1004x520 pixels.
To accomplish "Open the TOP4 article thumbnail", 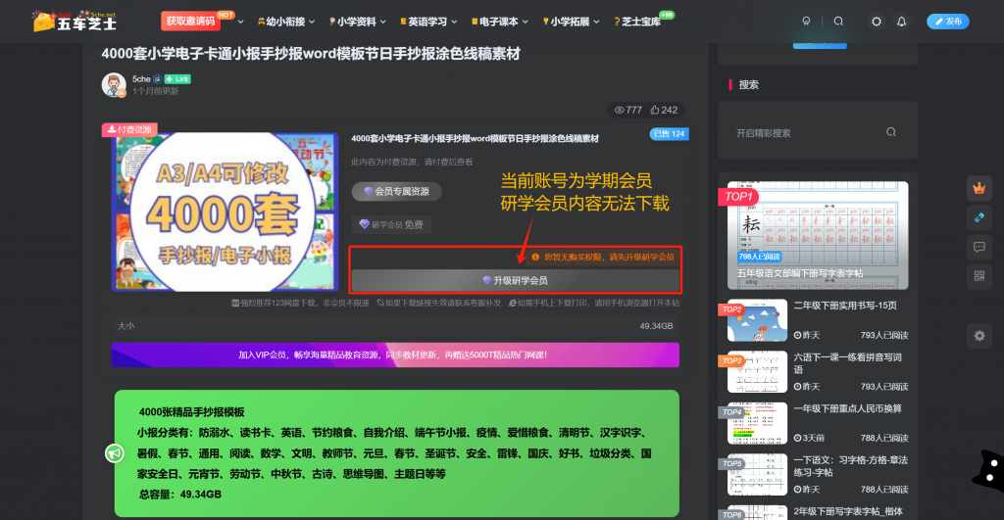I will [x=757, y=423].
